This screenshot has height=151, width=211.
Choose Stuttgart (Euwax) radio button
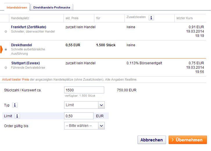(x=6, y=67)
